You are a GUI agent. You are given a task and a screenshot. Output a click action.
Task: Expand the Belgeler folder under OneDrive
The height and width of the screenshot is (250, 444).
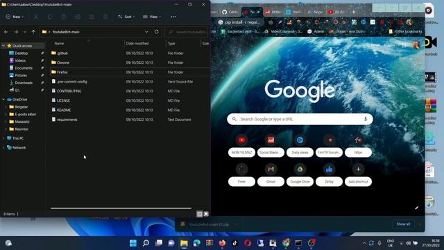pos(6,107)
